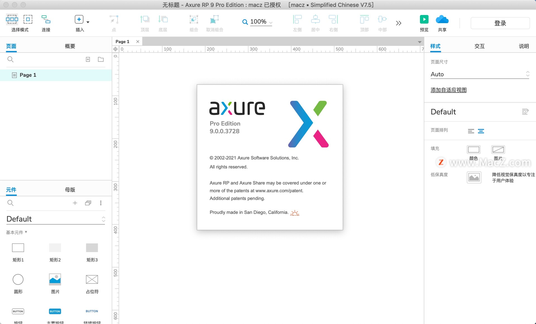Open the Insert dropdown arrow
Image resolution: width=536 pixels, height=324 pixels.
[x=88, y=22]
